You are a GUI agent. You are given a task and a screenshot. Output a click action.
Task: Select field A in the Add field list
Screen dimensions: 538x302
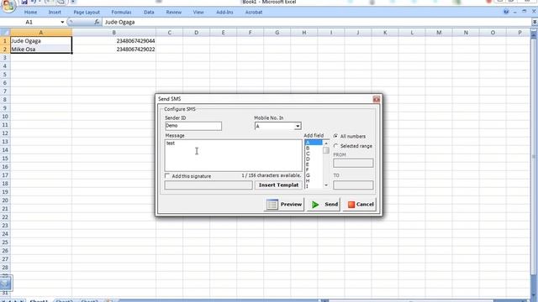pos(314,143)
